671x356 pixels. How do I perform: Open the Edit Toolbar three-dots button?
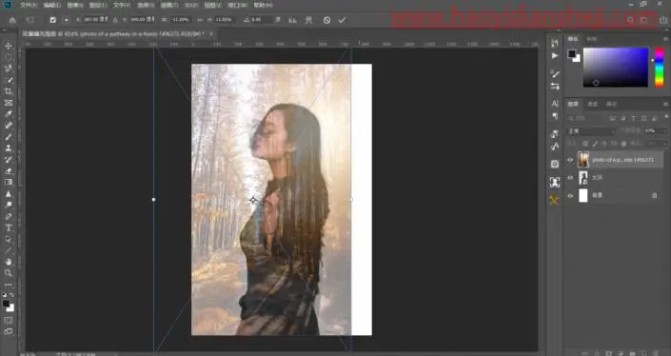[9, 285]
